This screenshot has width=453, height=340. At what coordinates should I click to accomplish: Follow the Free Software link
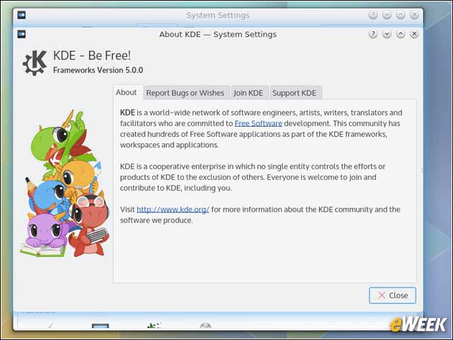pyautogui.click(x=258, y=123)
